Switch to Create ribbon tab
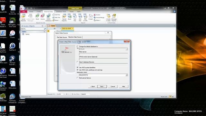206x116 pixels. (x=39, y=12)
